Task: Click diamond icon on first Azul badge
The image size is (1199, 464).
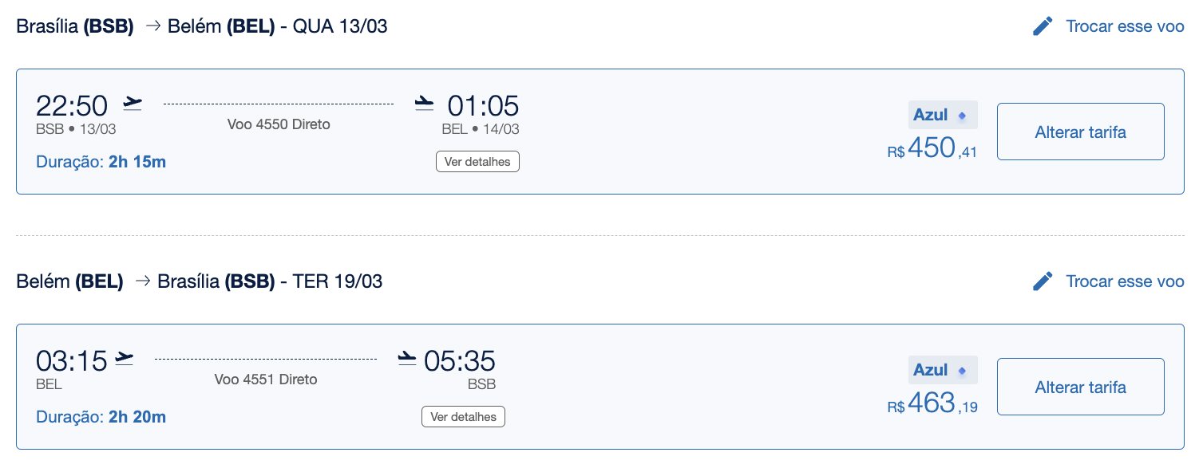Action: 962,116
